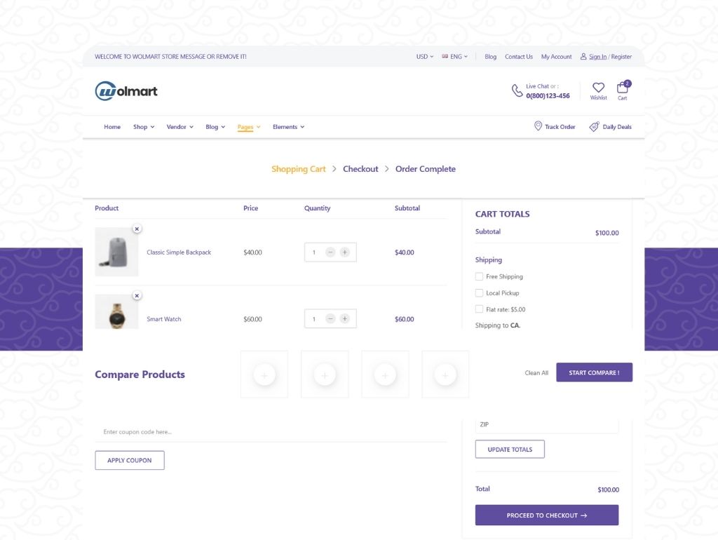The image size is (718, 540).
Task: Open Daily Deals tag icon
Action: [x=594, y=127]
